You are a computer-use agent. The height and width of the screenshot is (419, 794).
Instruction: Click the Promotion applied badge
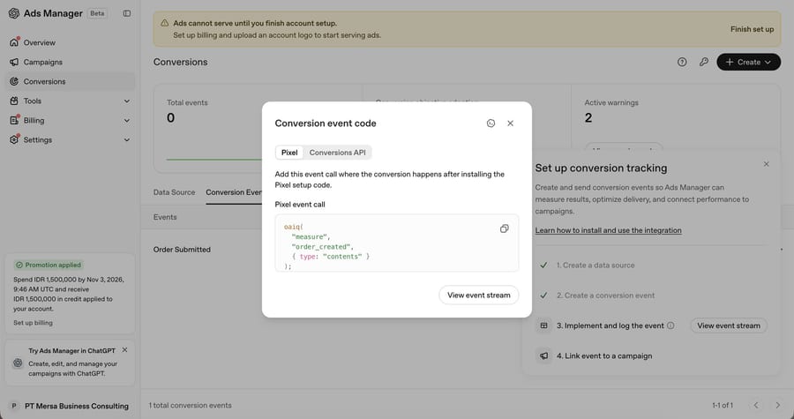49,266
